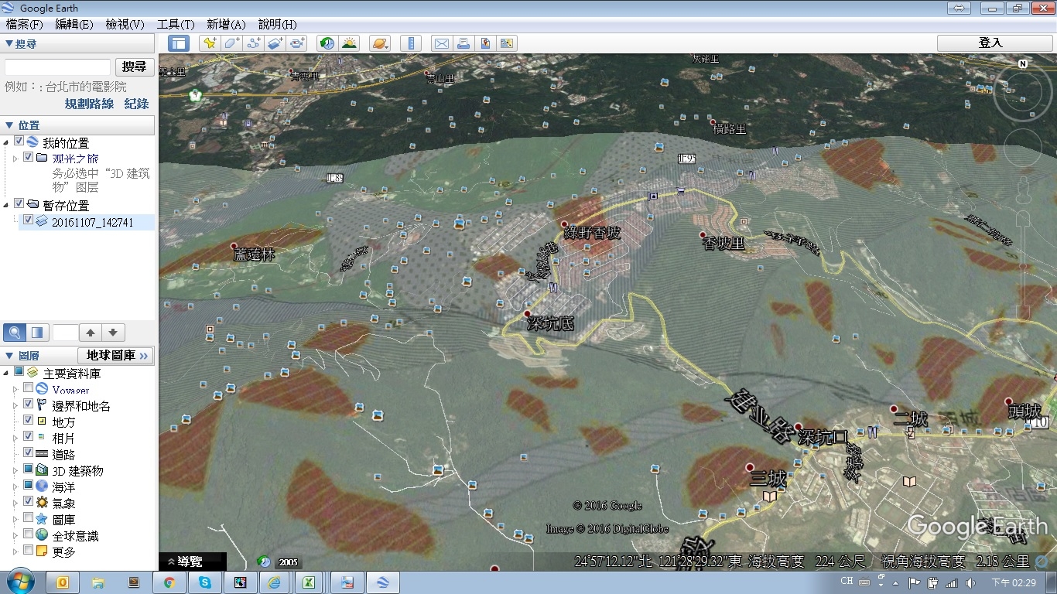
Task: Open the 工具(T) menu
Action: click(176, 25)
